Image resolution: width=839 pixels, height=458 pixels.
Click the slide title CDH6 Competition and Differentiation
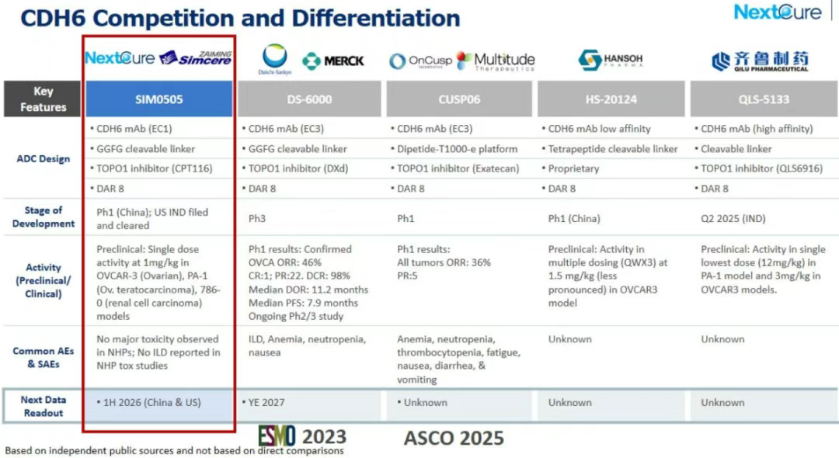pyautogui.click(x=240, y=17)
